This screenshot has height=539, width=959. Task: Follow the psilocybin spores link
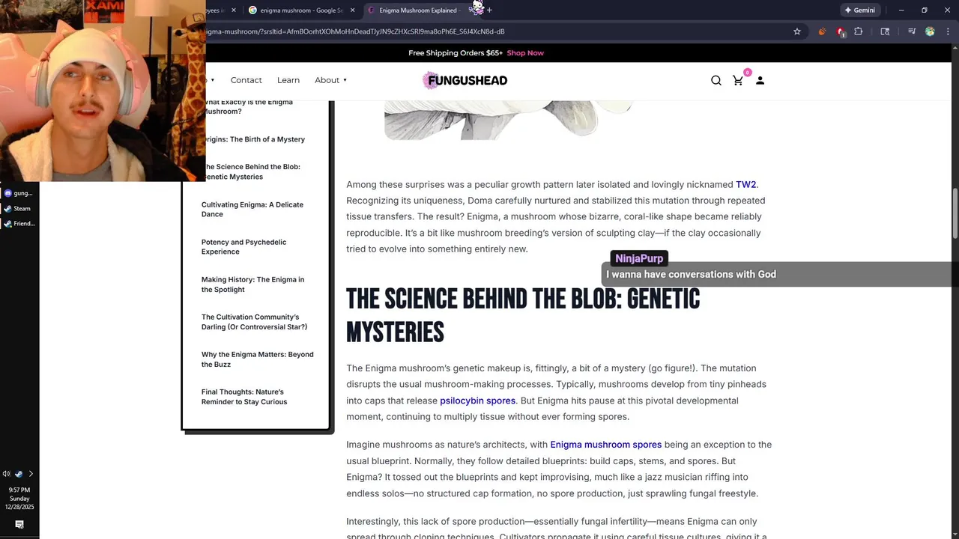477,401
